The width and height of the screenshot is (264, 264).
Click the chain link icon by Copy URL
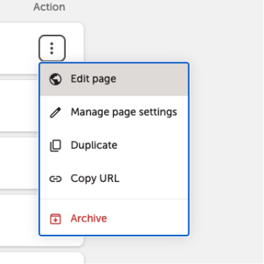(x=55, y=179)
